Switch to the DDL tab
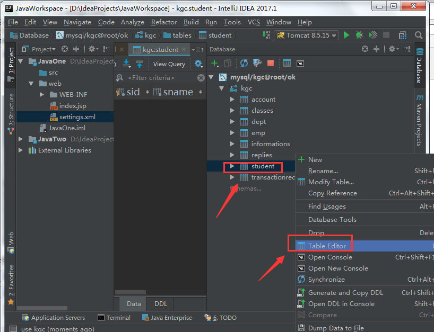The image size is (434, 332). click(x=161, y=304)
